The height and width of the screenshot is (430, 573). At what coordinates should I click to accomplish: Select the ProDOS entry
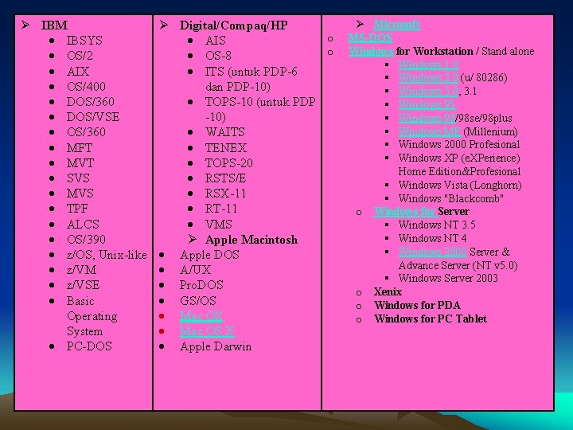201,285
